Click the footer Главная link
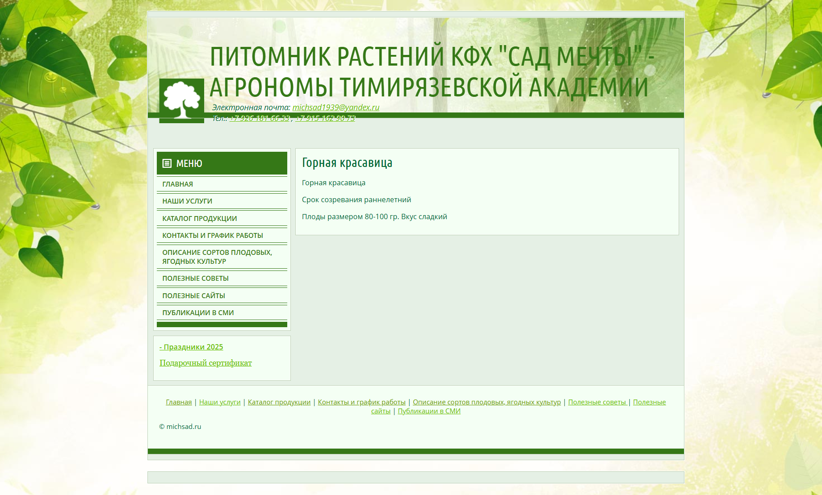 pos(179,402)
